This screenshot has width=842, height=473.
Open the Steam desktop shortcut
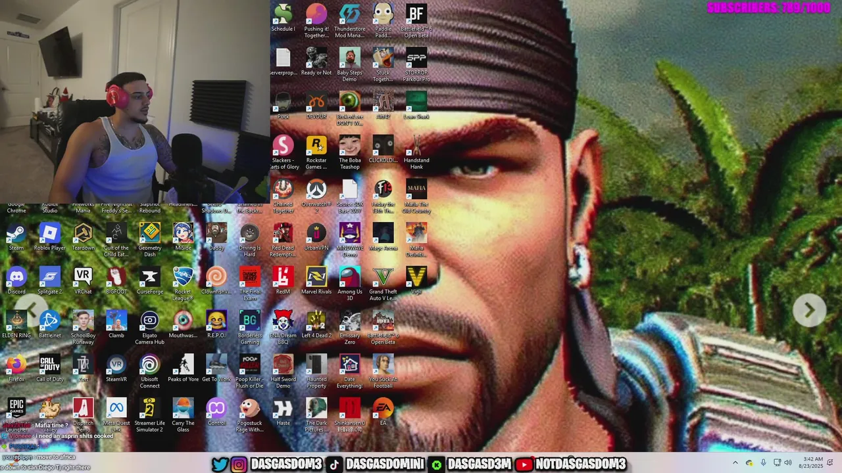coord(16,237)
